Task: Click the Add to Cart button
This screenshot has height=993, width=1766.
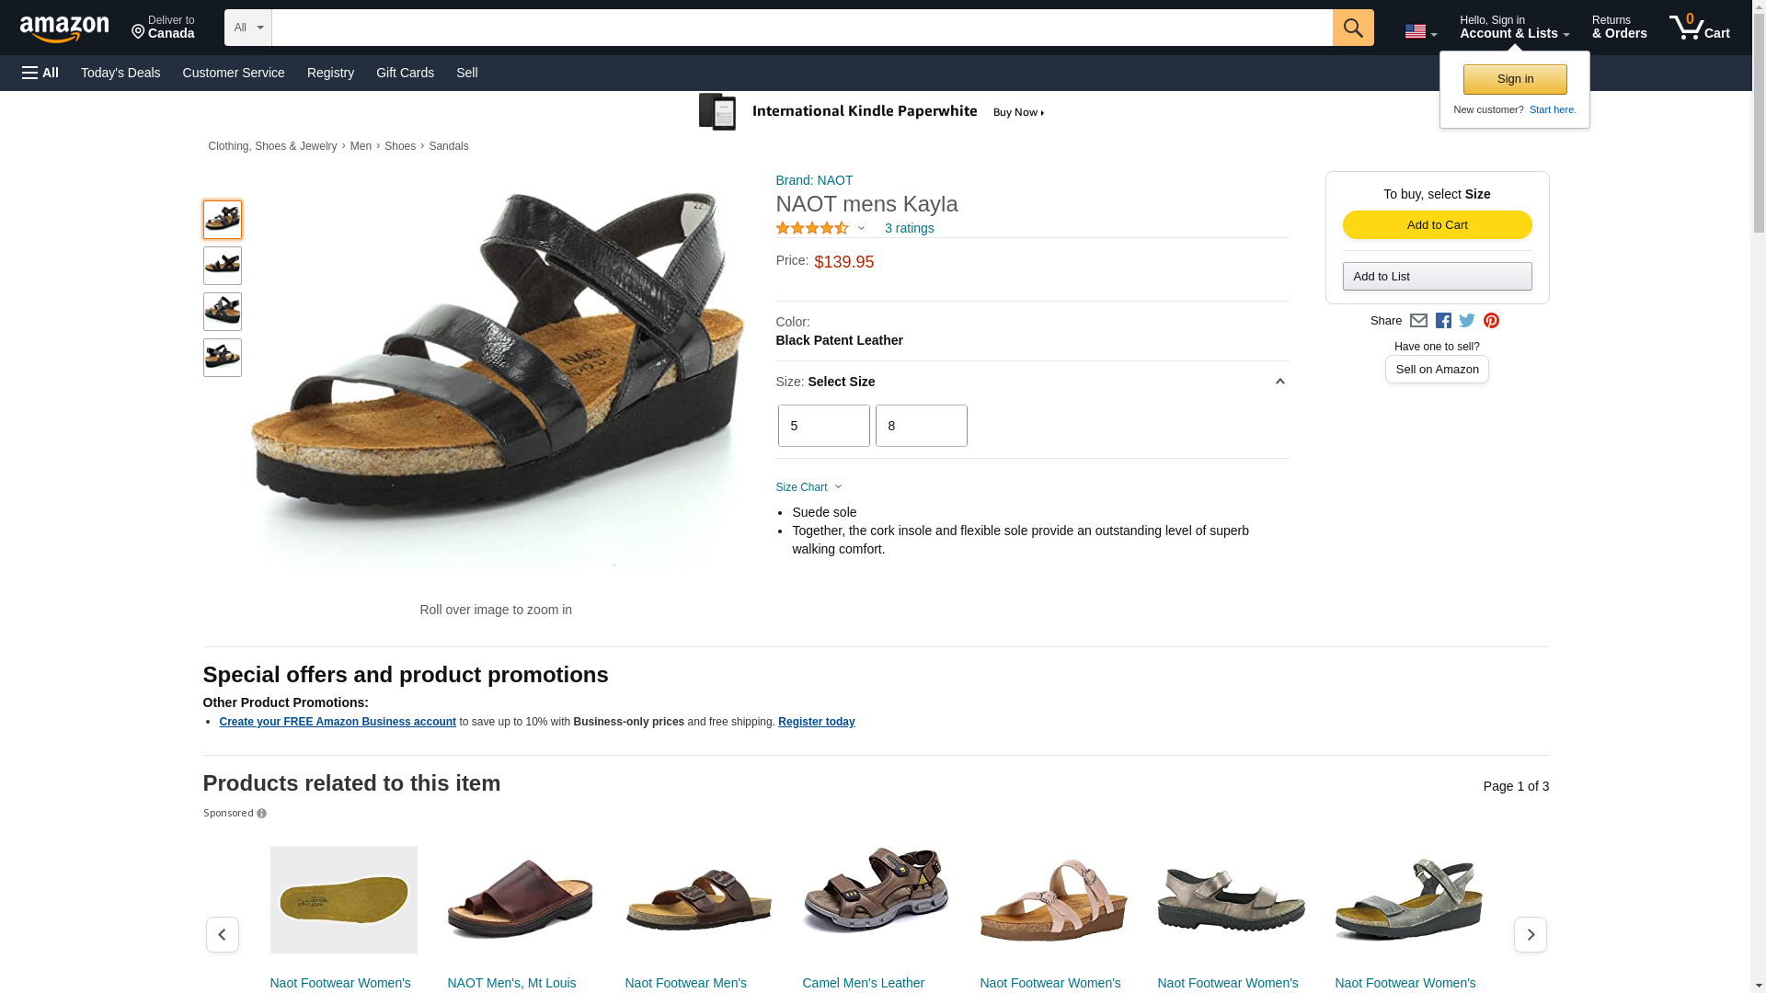Action: point(1437,225)
